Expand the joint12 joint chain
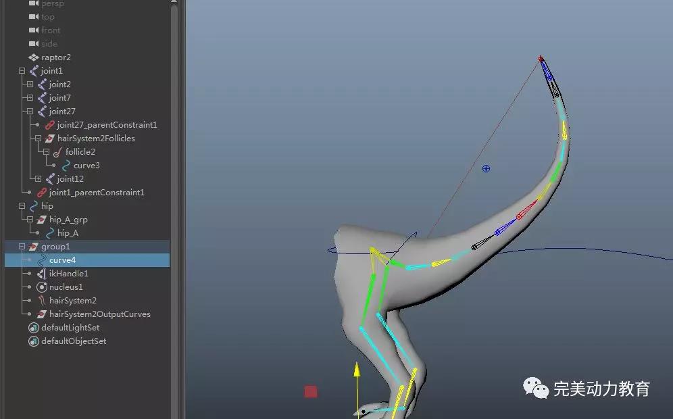The height and width of the screenshot is (419, 673). (38, 179)
